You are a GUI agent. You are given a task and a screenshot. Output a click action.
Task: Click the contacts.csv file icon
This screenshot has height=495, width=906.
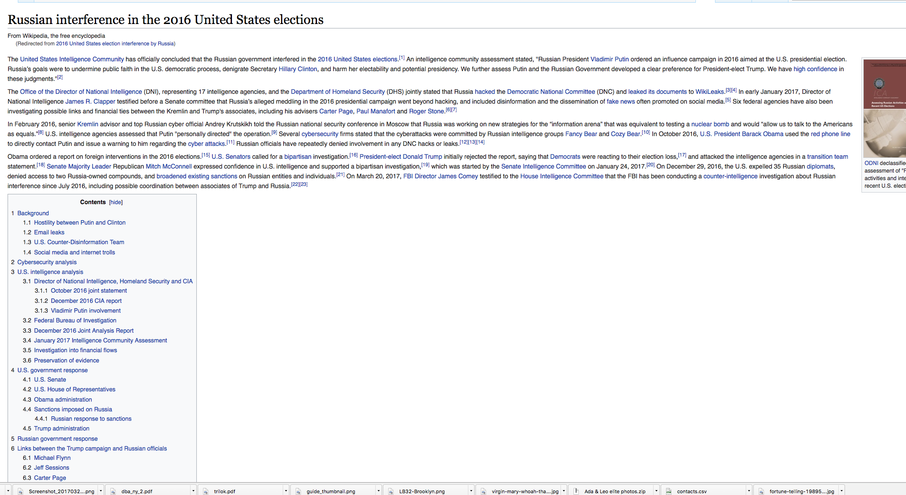[669, 491]
